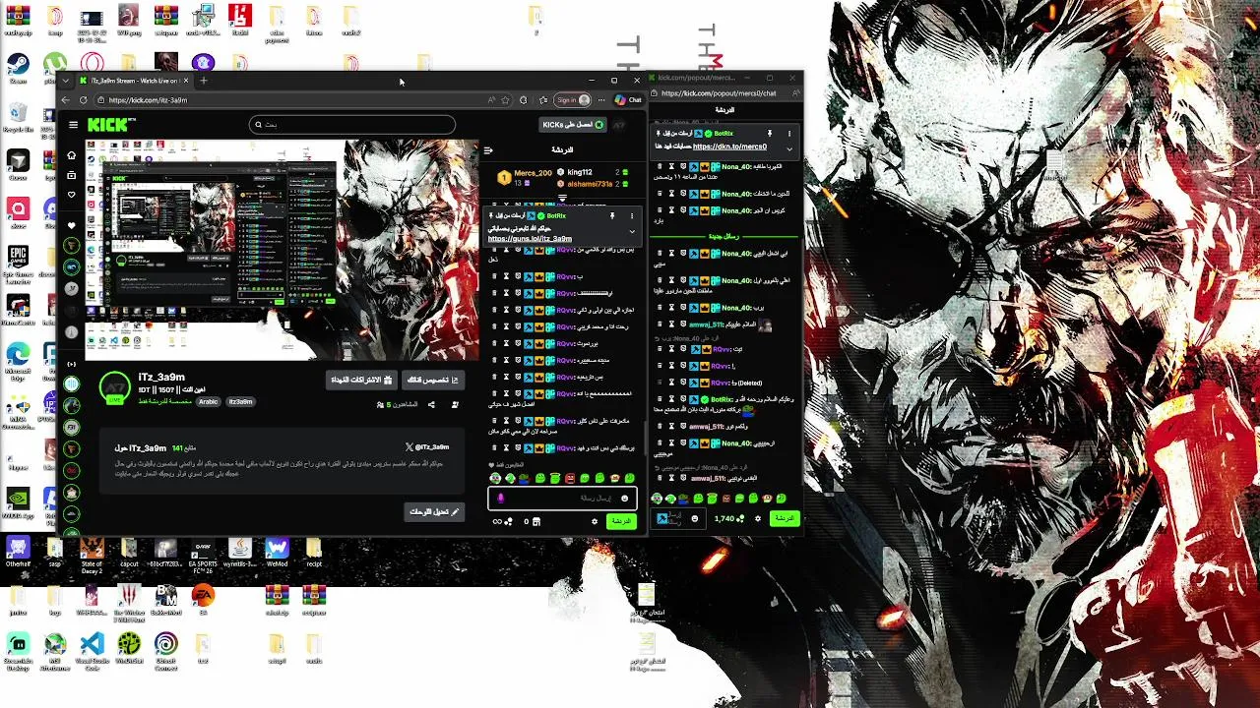
Task: Open browser settings and more menu
Action: [601, 100]
